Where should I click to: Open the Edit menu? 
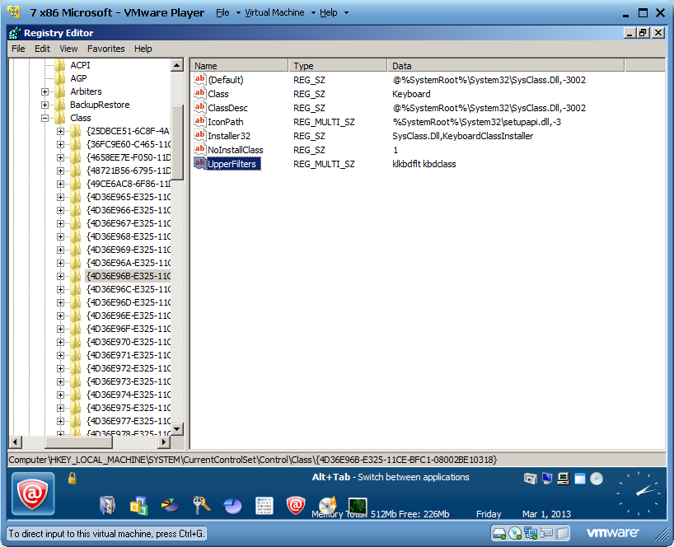point(42,49)
